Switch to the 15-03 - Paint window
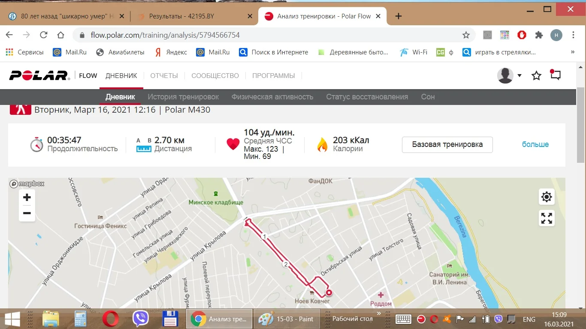Screen dimensions: 586x329 point(287,319)
